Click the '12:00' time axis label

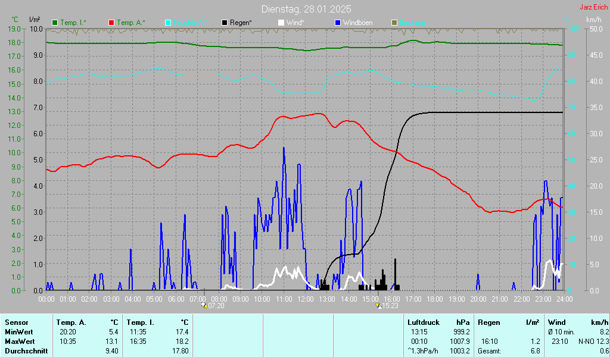tap(306, 299)
